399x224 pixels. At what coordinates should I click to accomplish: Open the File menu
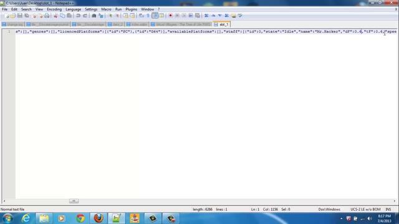click(4, 9)
